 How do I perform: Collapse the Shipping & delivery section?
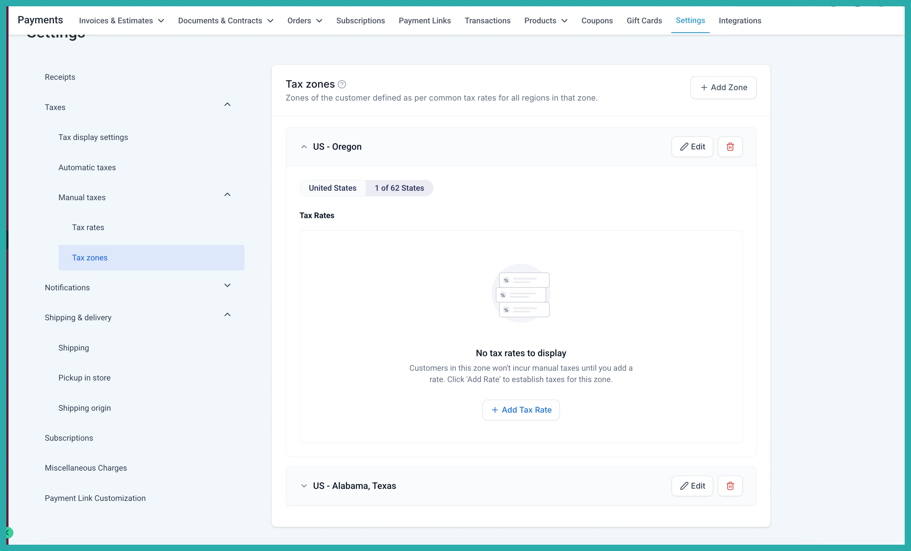(x=227, y=315)
